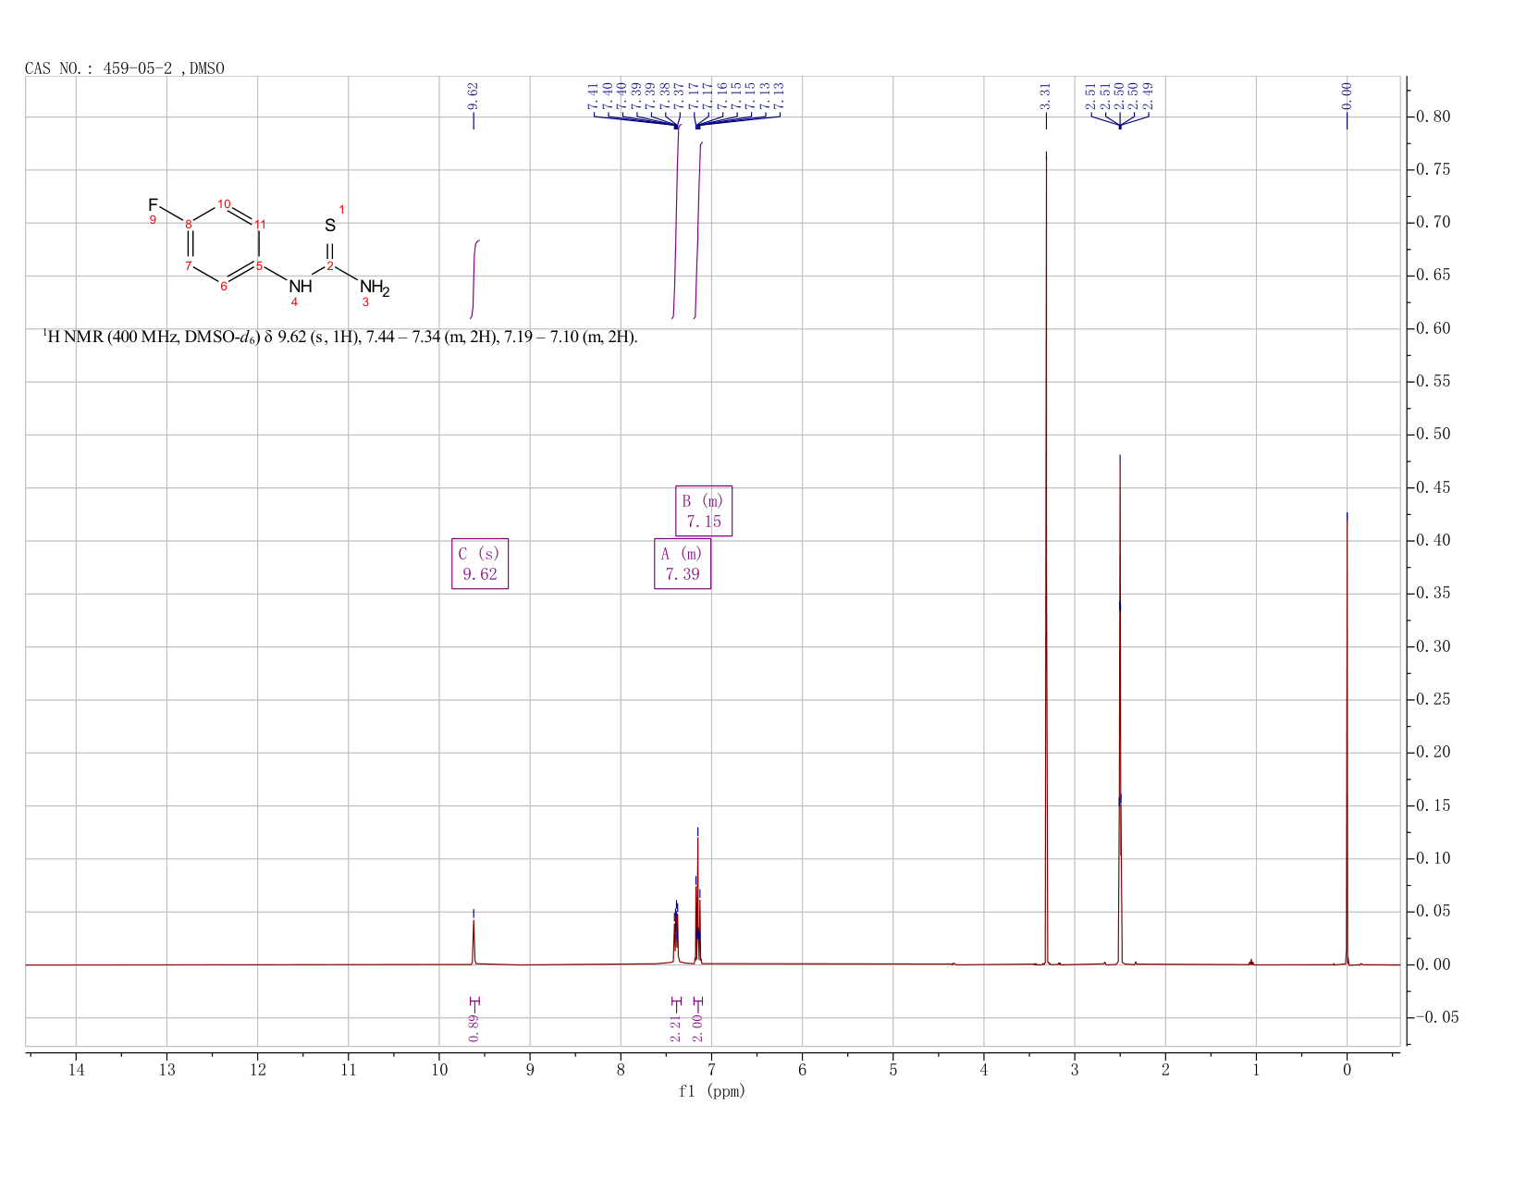This screenshot has width=1526, height=1179.
Task: Click the sulfur atom S in structure
Action: 330,226
